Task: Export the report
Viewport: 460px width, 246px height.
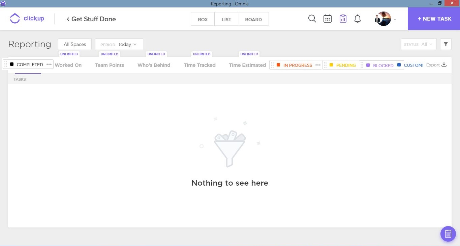Action: [436, 65]
